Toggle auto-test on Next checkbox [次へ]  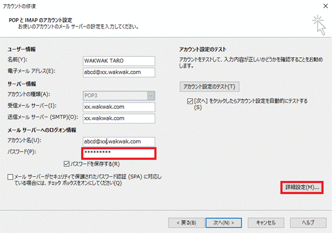pyautogui.click(x=190, y=101)
